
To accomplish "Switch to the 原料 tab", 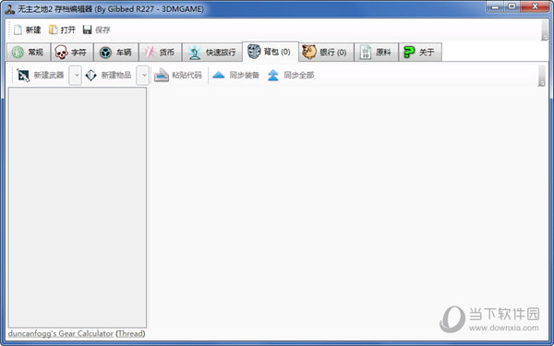I will coord(376,53).
